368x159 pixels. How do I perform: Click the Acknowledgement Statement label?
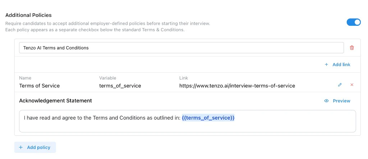point(55,101)
